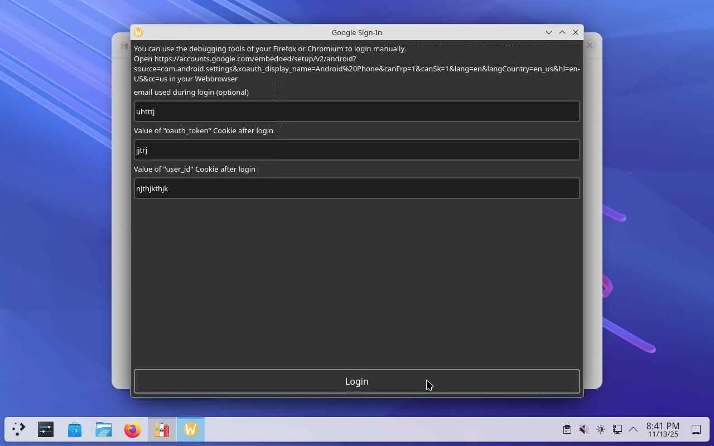Open the network/display tray icon
Image resolution: width=714 pixels, height=446 pixels.
coord(617,429)
